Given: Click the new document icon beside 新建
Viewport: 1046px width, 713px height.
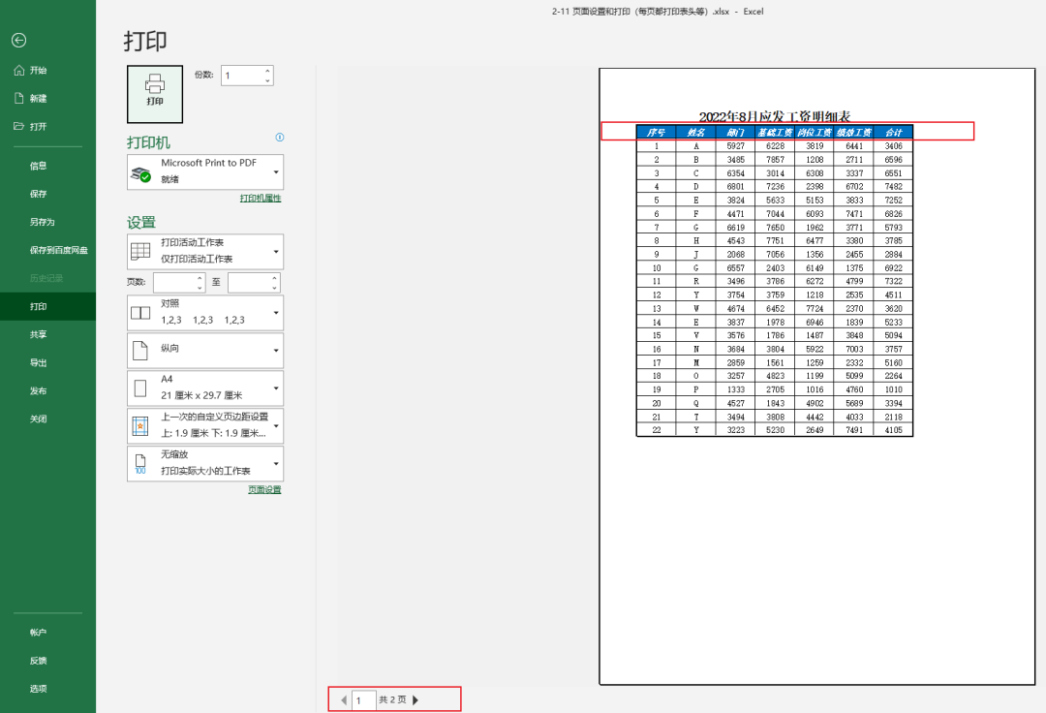Looking at the screenshot, I should pyautogui.click(x=18, y=98).
